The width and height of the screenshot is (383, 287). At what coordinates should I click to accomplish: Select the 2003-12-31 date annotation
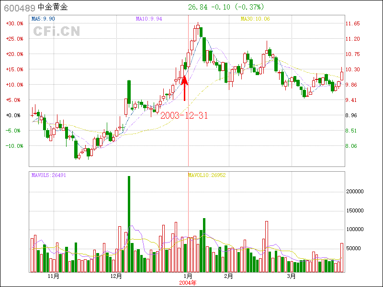pos(184,116)
